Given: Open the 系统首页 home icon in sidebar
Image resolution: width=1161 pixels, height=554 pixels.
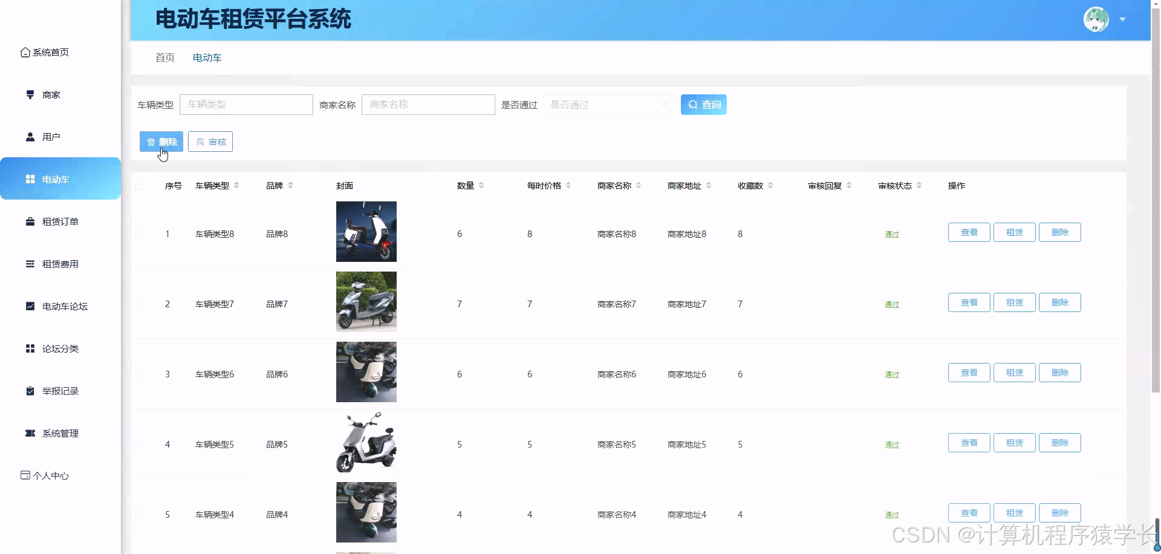Looking at the screenshot, I should [x=25, y=52].
